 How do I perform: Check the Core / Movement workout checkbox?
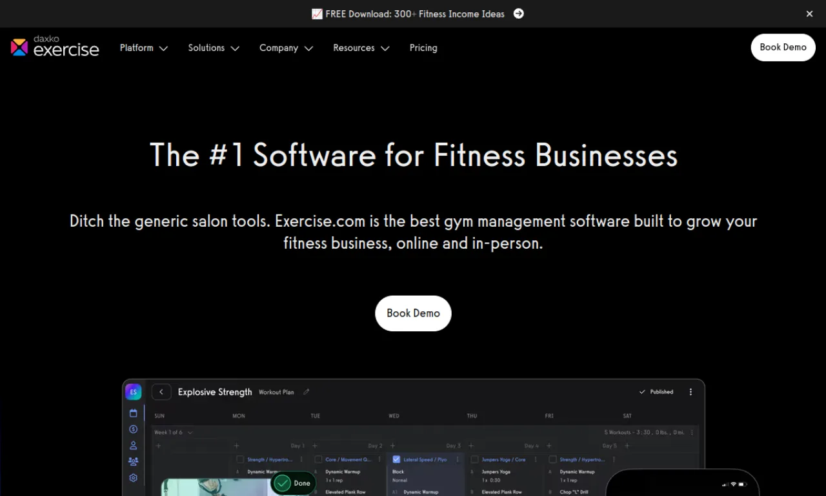318,460
